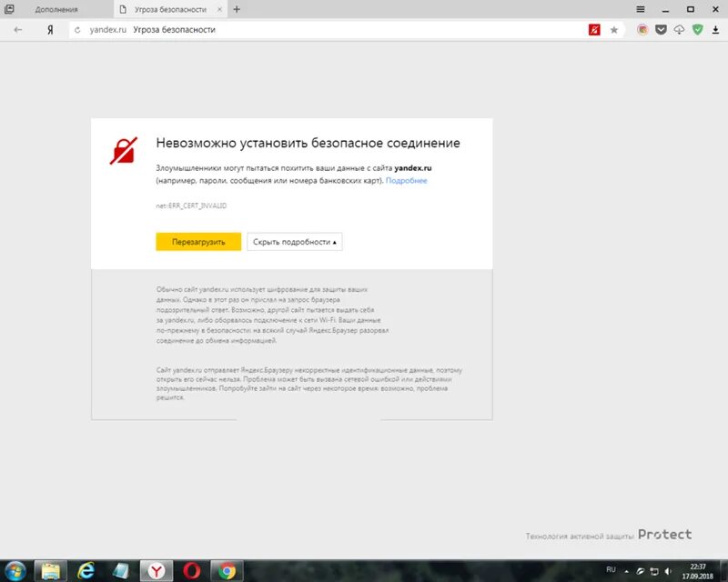Launch Internet Explorer from taskbar
Image resolution: width=728 pixels, height=582 pixels.
point(86,571)
